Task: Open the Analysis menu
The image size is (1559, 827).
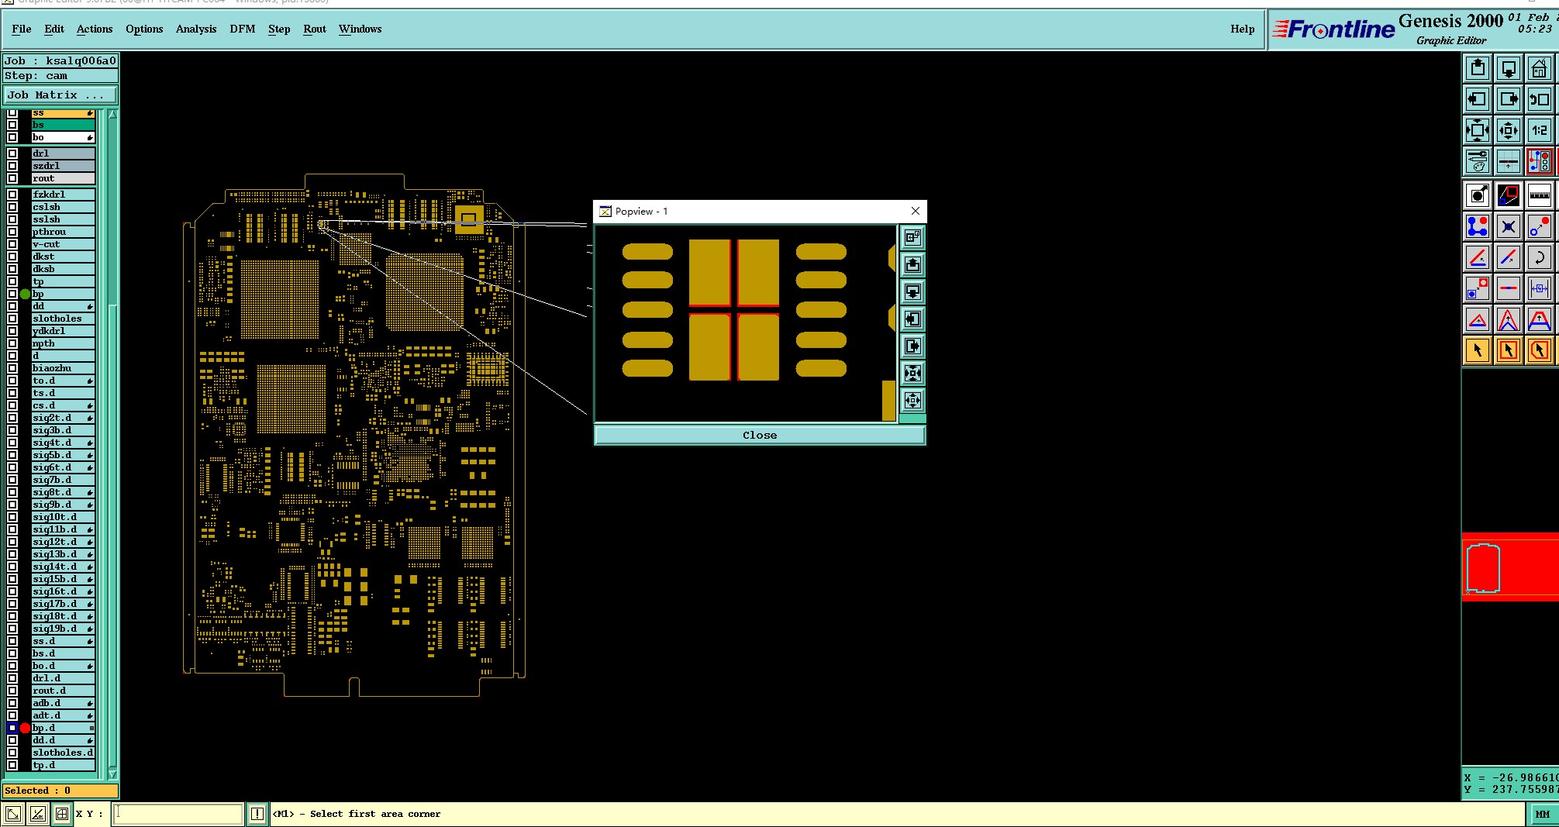Action: click(196, 29)
